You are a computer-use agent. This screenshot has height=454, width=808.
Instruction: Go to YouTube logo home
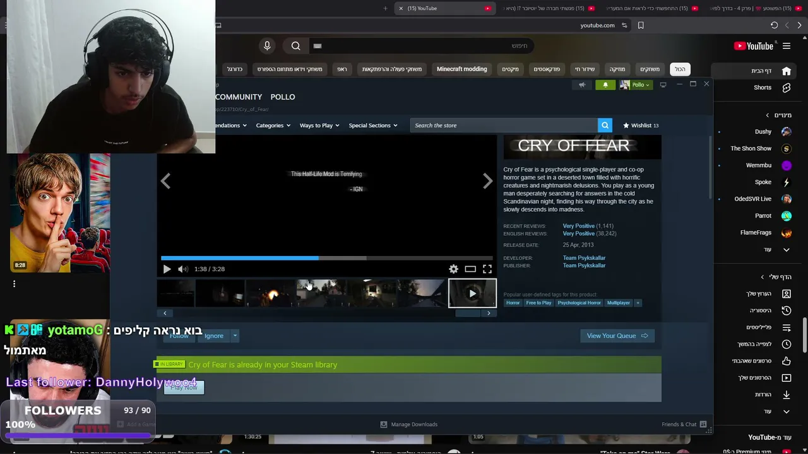point(754,46)
